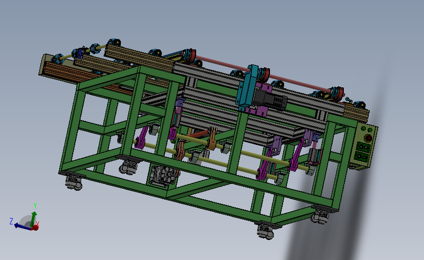The image size is (424, 260).
Task: Select the red emergency stop button on control box
Action: click(368, 138)
